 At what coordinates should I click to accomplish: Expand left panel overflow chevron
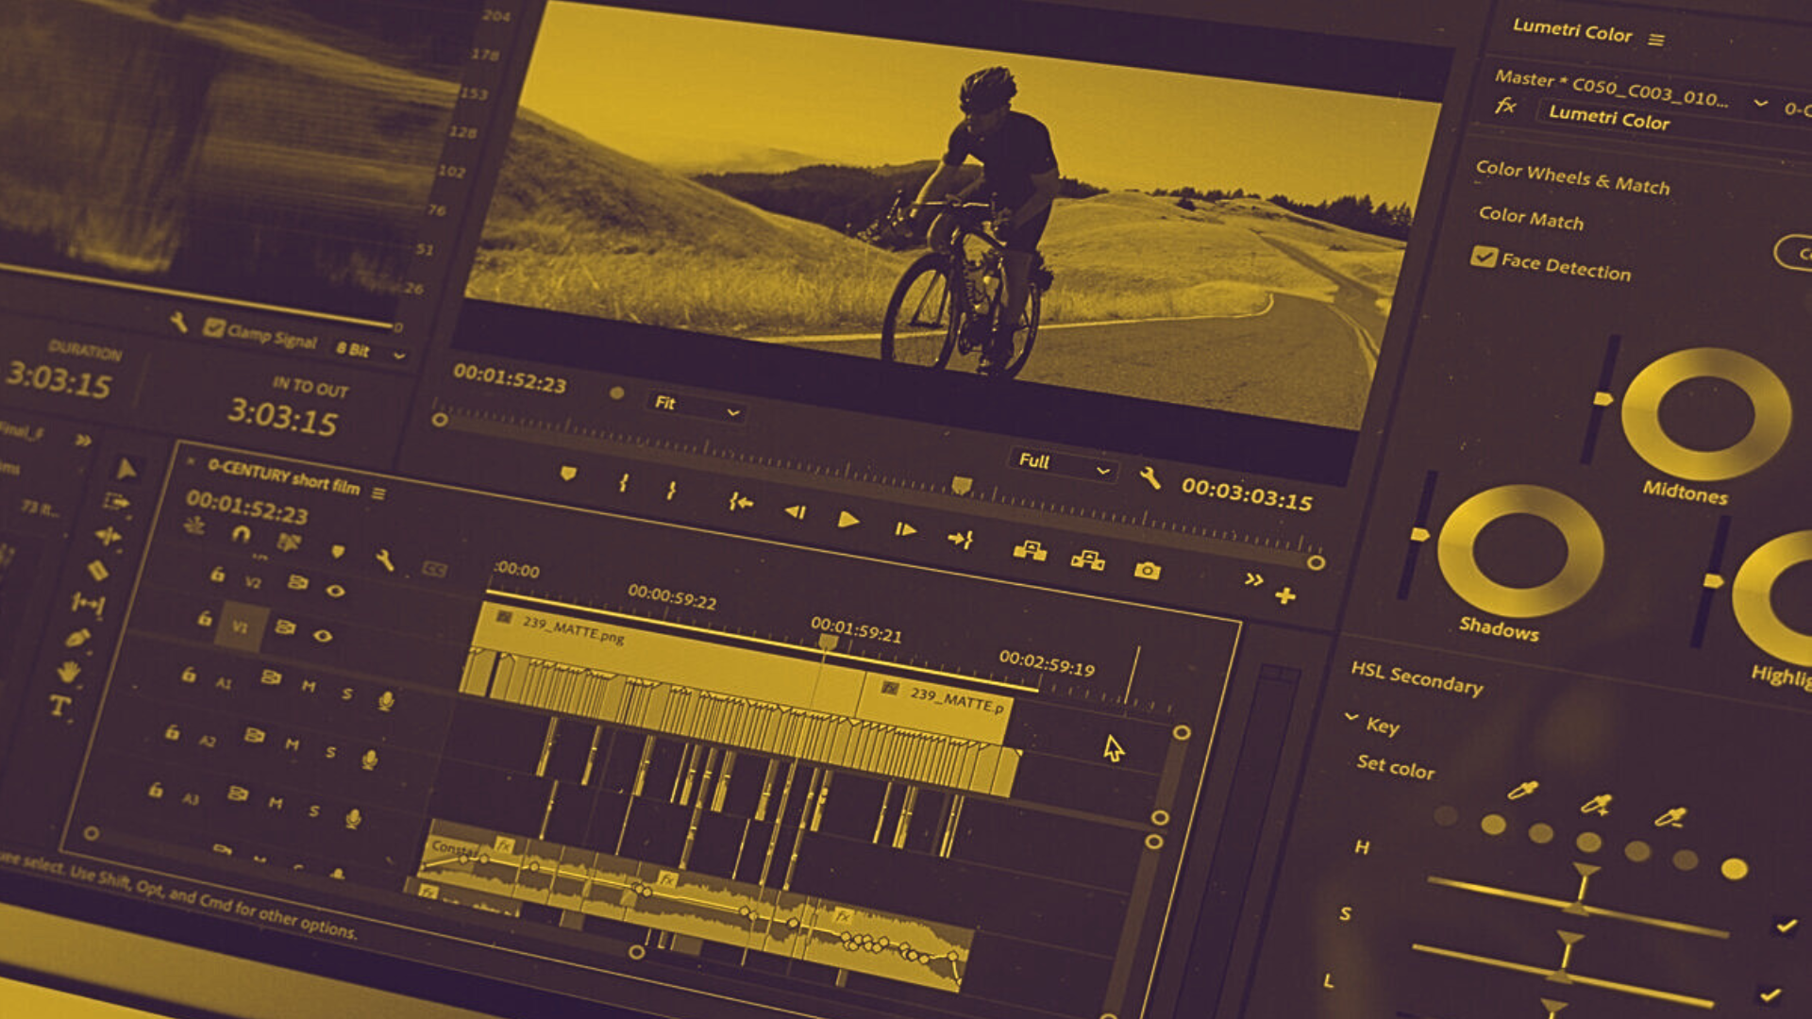click(x=84, y=440)
